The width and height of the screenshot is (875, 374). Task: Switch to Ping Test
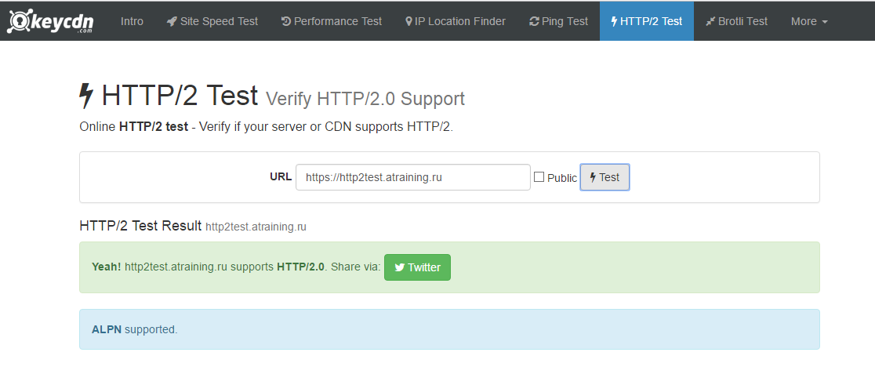[558, 21]
